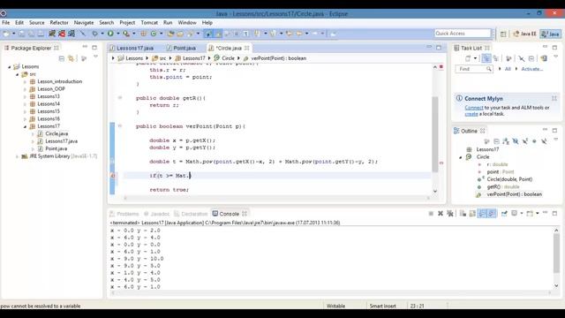Click the create local task link

471,114
